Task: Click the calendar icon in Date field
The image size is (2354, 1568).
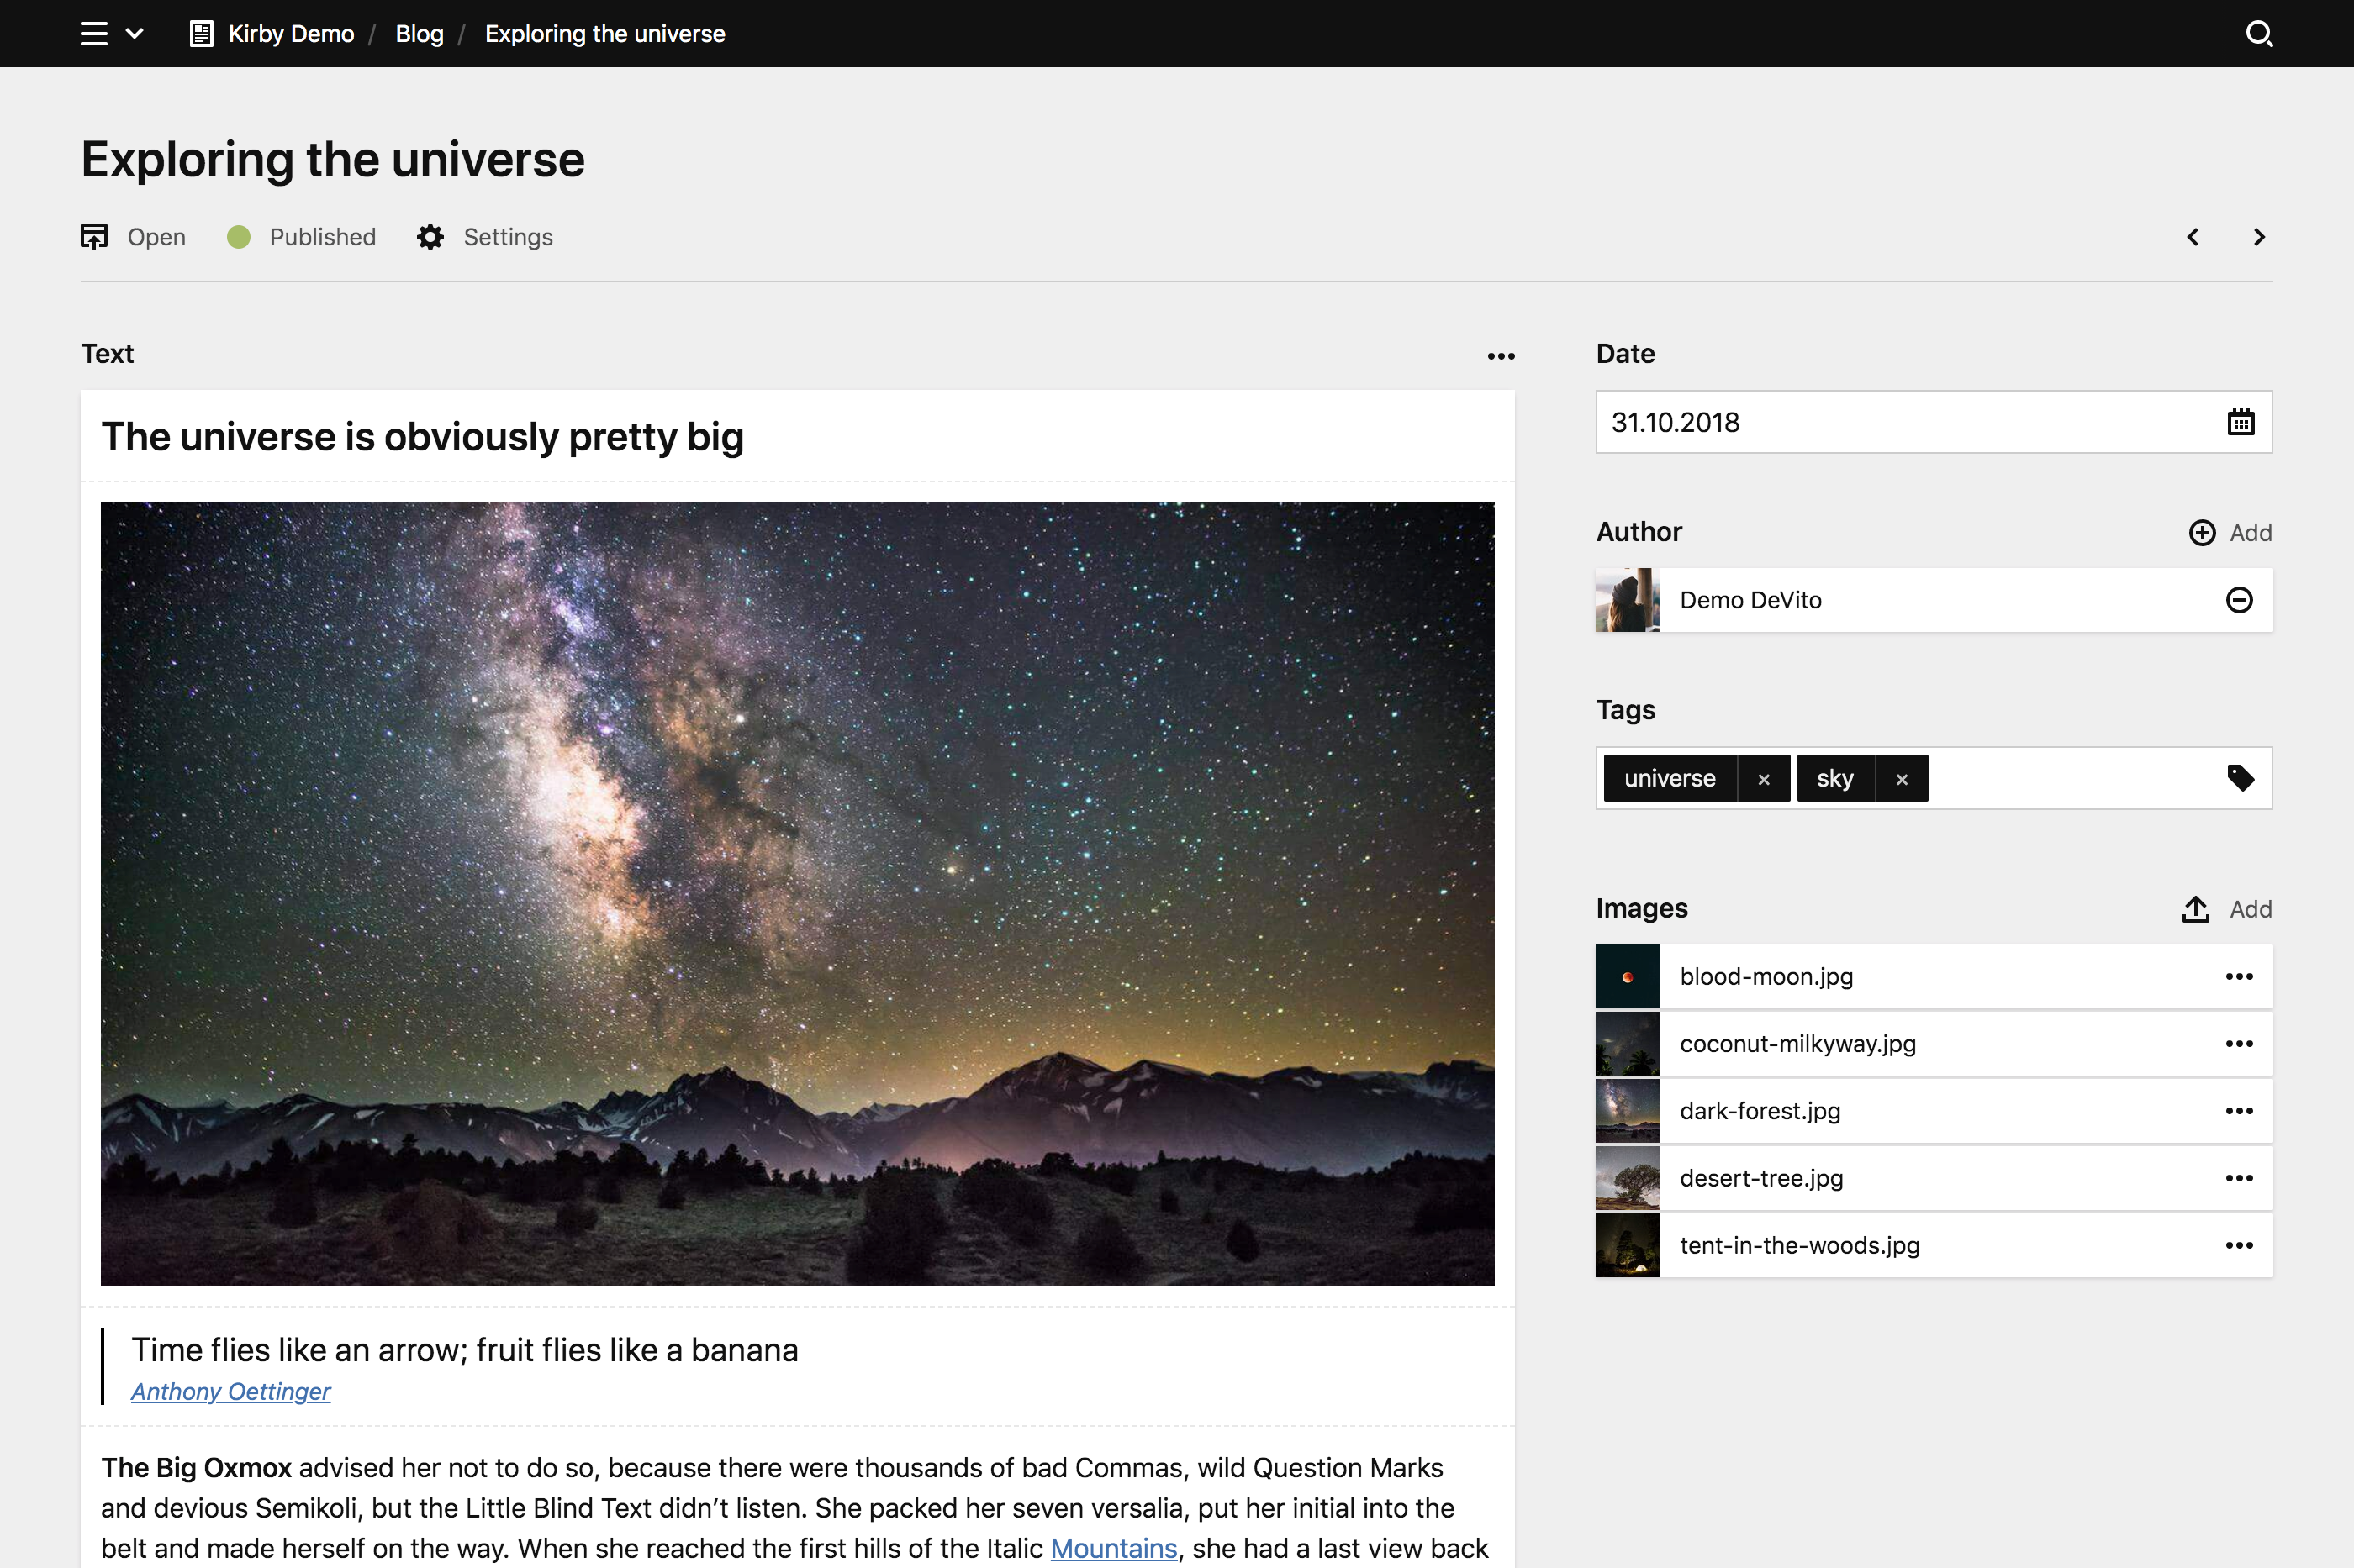Action: tap(2240, 422)
